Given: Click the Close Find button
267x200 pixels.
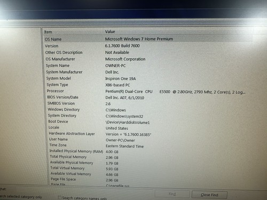Looking at the screenshot, I should point(209,195).
